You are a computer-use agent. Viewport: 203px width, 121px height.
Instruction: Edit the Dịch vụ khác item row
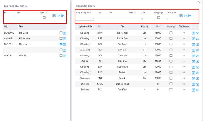point(194,84)
